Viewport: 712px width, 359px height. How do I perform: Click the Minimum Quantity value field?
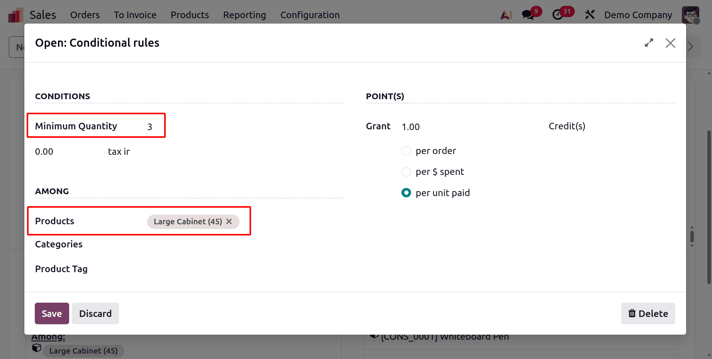[150, 126]
